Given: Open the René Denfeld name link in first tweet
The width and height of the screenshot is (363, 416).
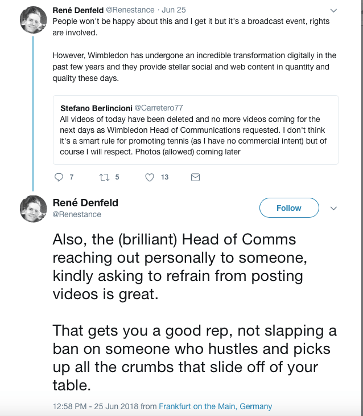Looking at the screenshot, I should coord(78,10).
